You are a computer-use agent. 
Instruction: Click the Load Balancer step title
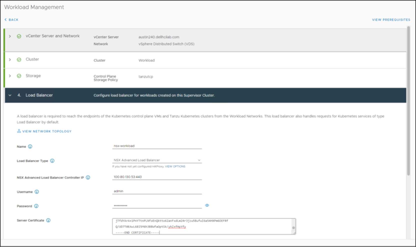point(39,95)
